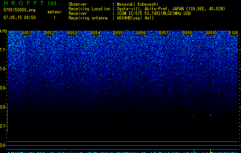The image size is (241, 153).
Task: Click the 0057 time marker
Action: tap(164, 33)
